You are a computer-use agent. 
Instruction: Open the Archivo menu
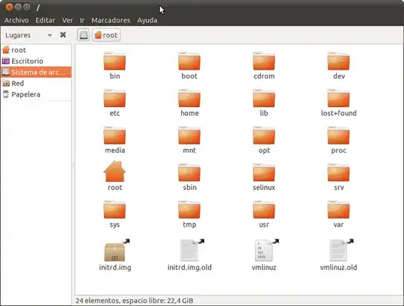[16, 20]
